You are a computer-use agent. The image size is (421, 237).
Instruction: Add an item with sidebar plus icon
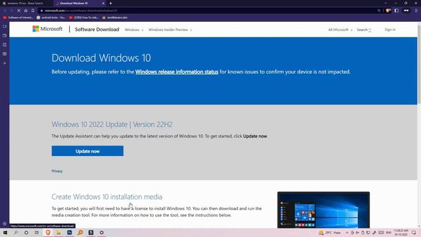click(5, 63)
